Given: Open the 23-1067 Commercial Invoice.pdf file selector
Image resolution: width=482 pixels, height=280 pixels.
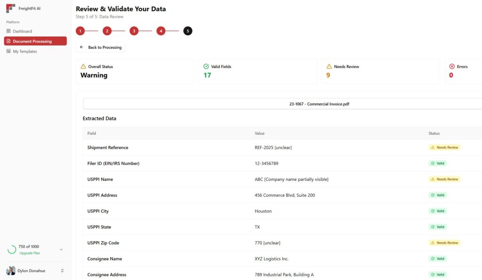Looking at the screenshot, I should tap(282, 104).
